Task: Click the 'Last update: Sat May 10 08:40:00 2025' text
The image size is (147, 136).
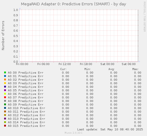Action: pyautogui.click(x=110, y=129)
